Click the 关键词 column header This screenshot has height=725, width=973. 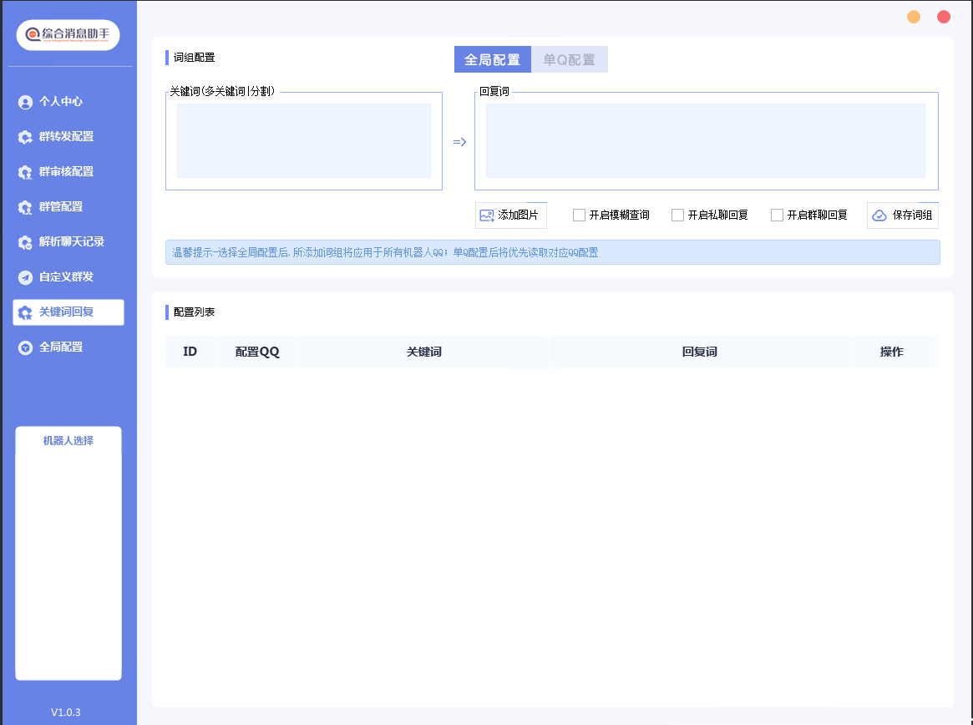(x=423, y=352)
